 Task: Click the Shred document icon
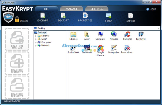[x=130, y=16]
